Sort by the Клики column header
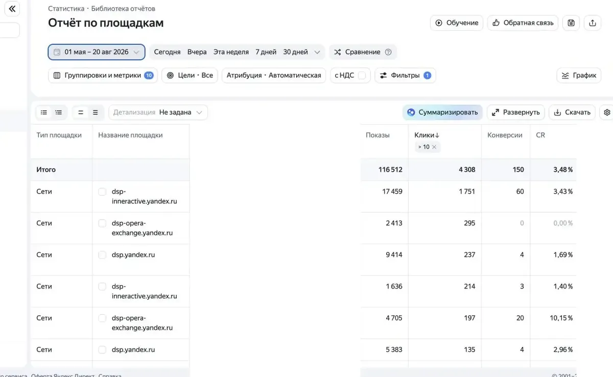This screenshot has height=377, width=613. (x=427, y=135)
